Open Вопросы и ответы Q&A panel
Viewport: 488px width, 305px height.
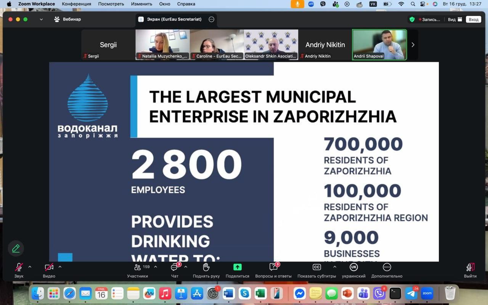273,268
